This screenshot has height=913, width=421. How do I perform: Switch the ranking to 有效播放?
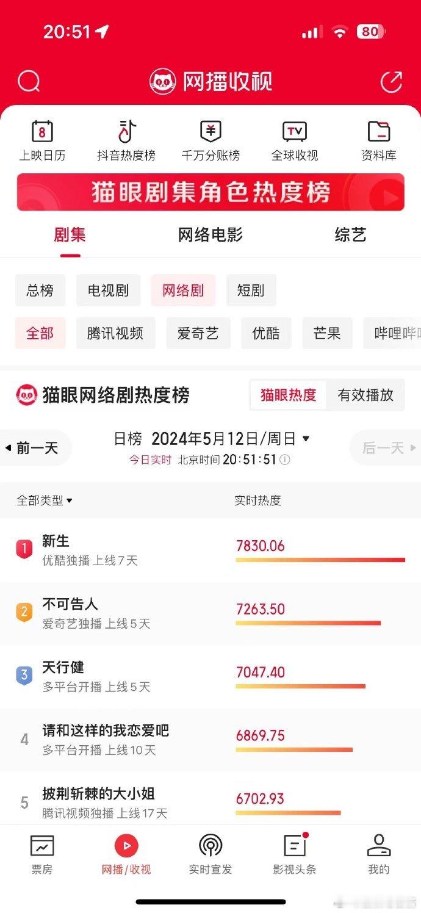[365, 395]
